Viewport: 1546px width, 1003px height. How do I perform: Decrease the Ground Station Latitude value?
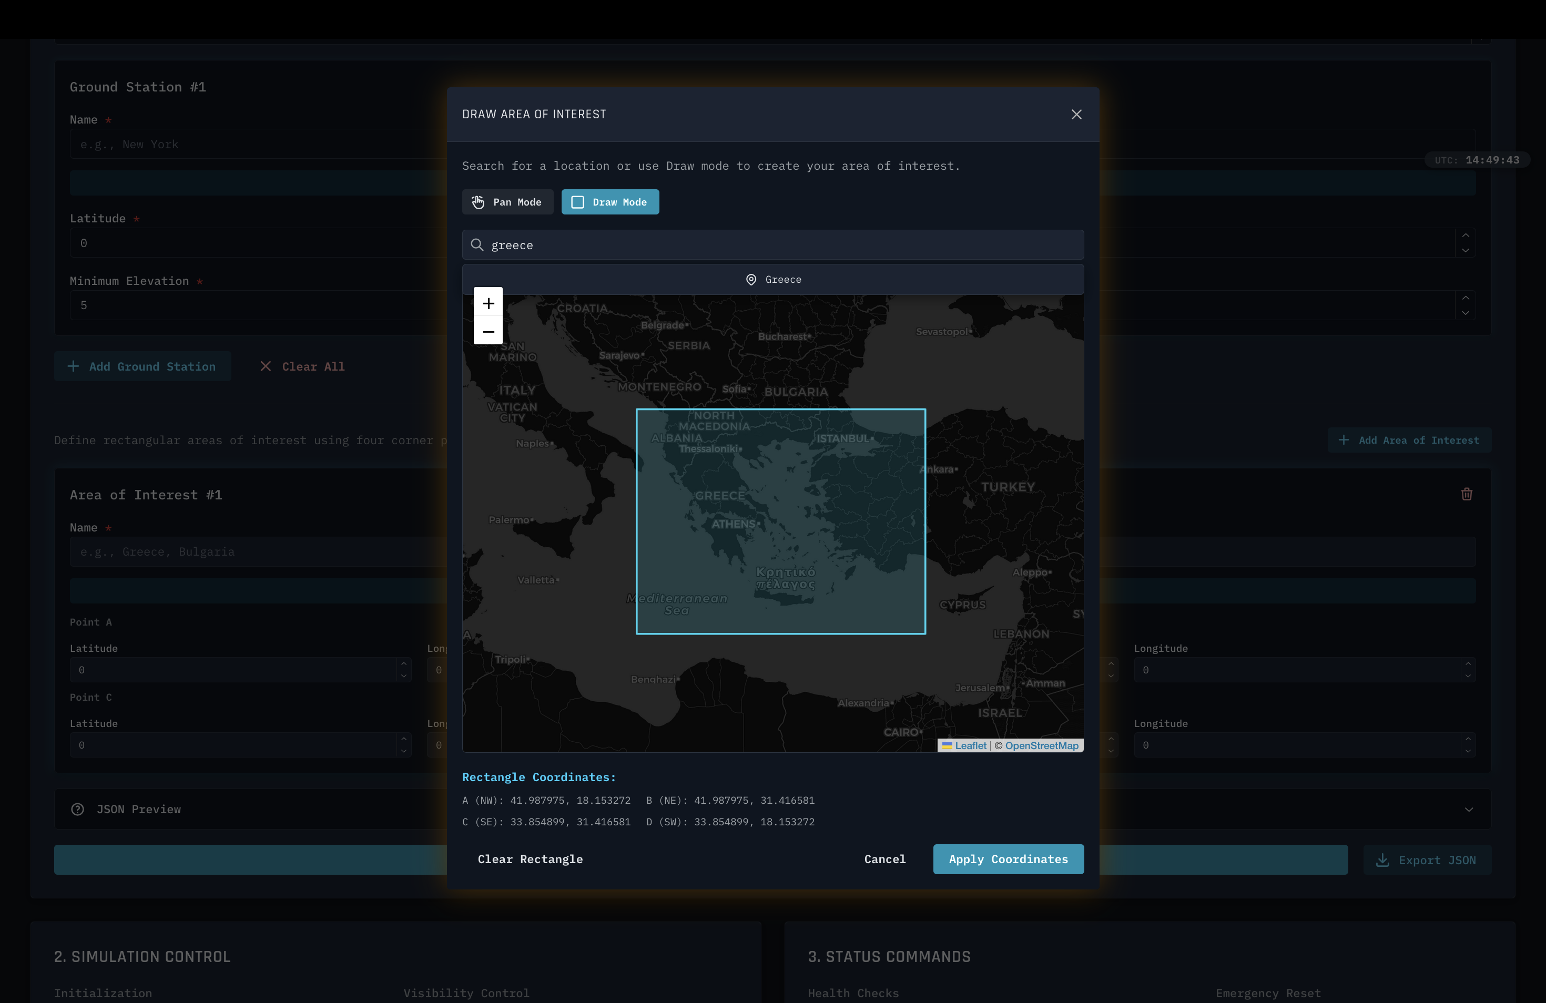1466,251
